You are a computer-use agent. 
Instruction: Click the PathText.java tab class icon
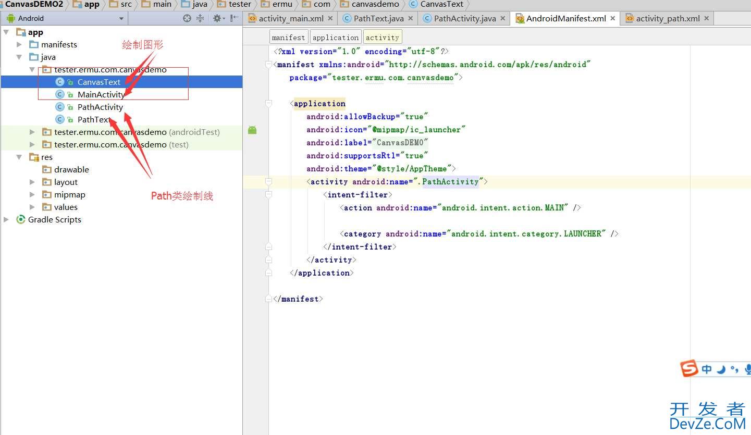[347, 18]
